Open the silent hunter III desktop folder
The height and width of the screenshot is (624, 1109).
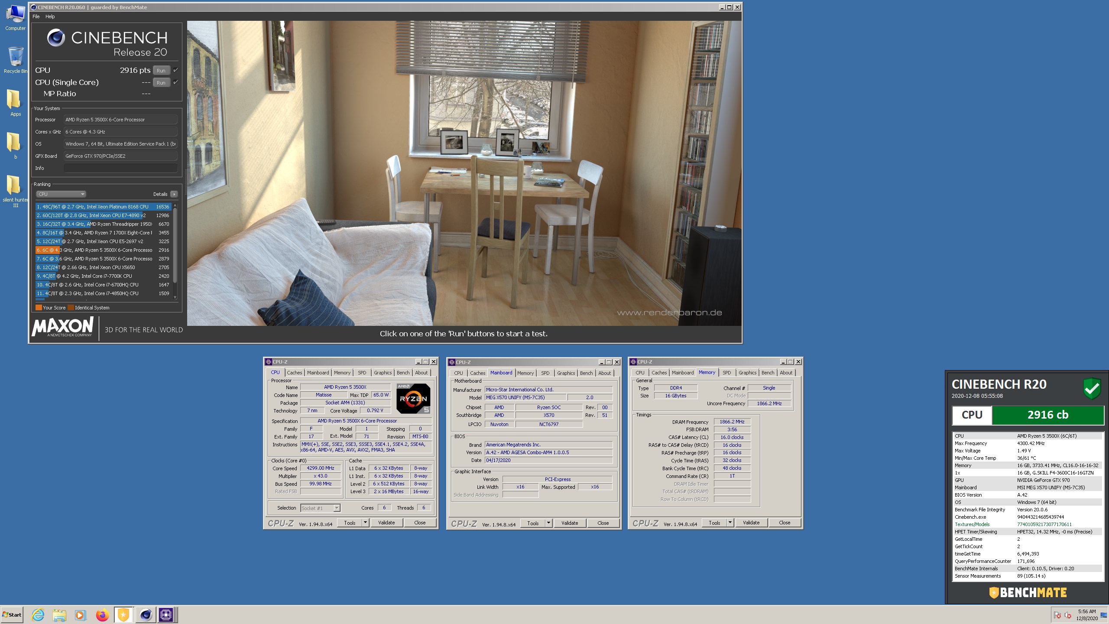click(x=16, y=191)
